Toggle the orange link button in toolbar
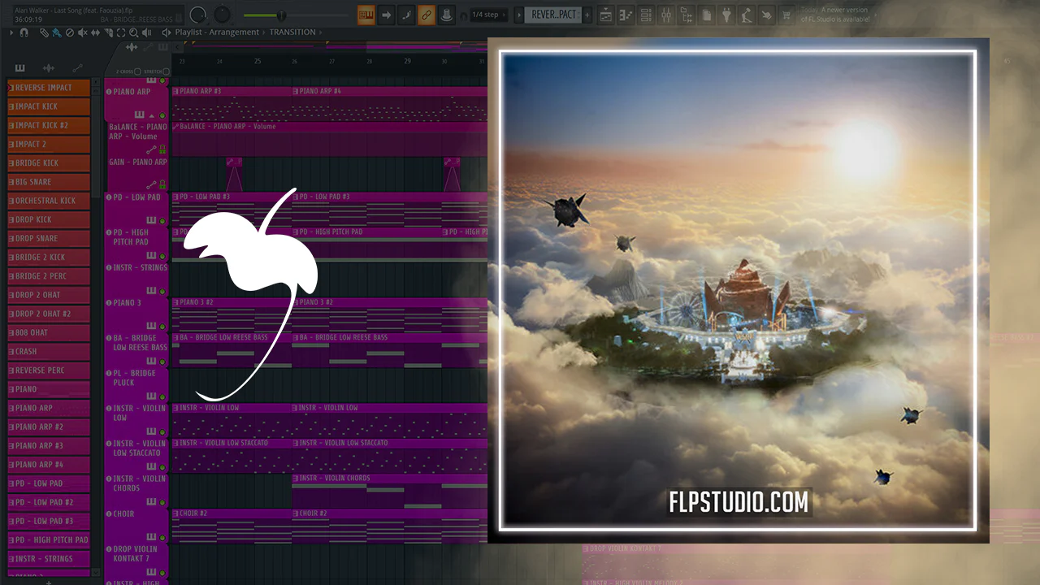 [x=426, y=15]
